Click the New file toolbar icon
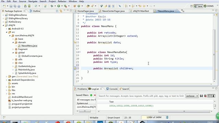 tap(4, 6)
